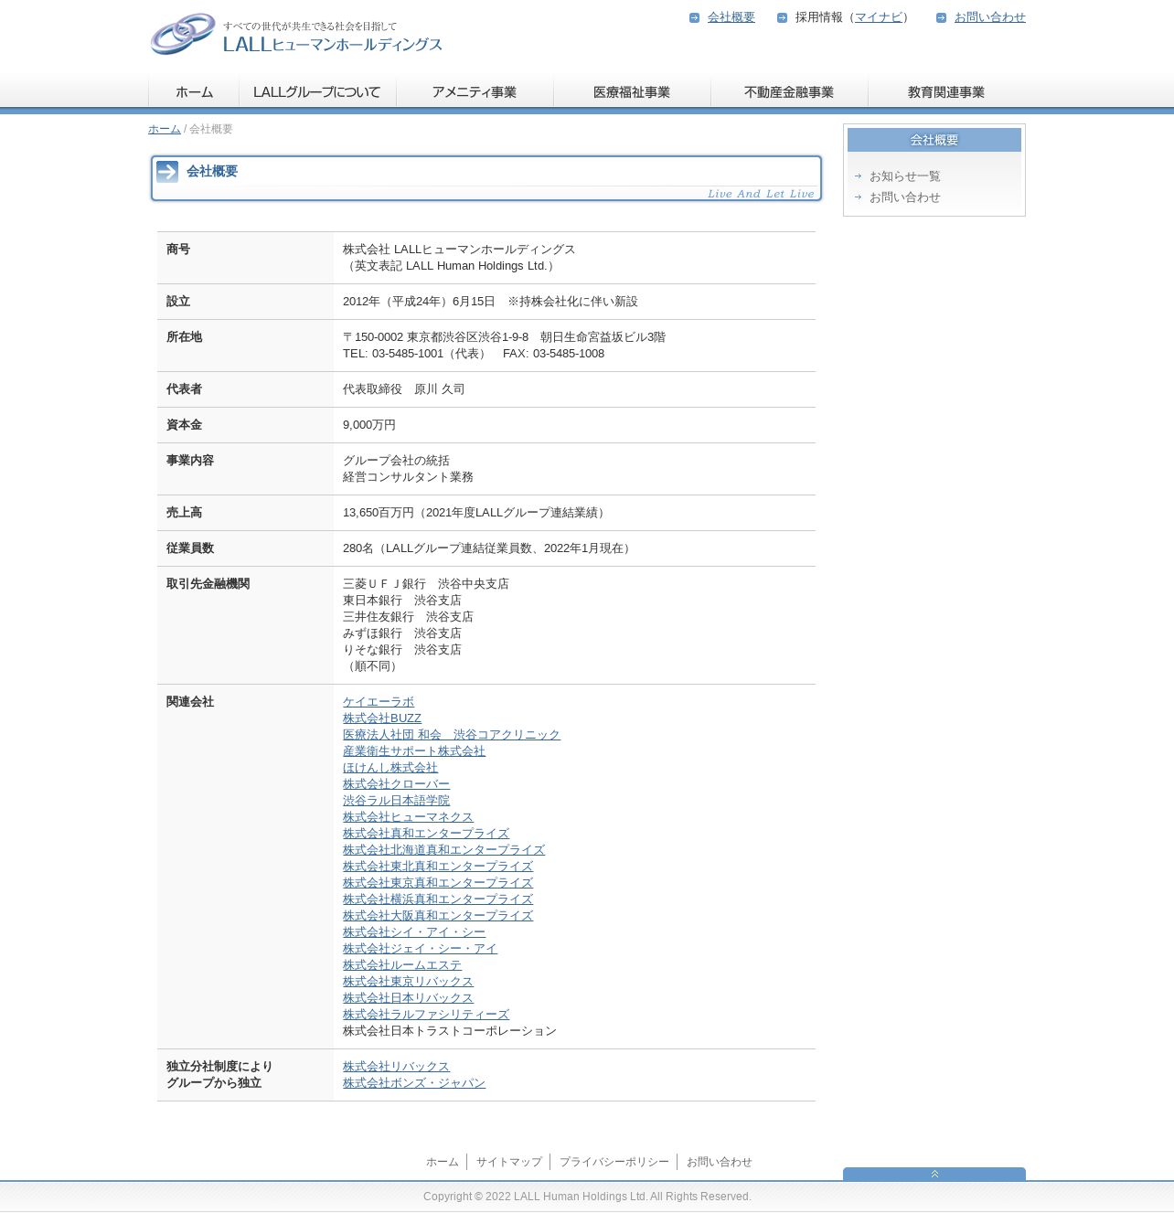Open 株式会社ボンズ・ジャパン link
The height and width of the screenshot is (1213, 1174).
click(414, 1083)
